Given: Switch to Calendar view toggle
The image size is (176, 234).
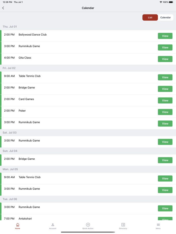Looking at the screenshot, I should [x=165, y=18].
